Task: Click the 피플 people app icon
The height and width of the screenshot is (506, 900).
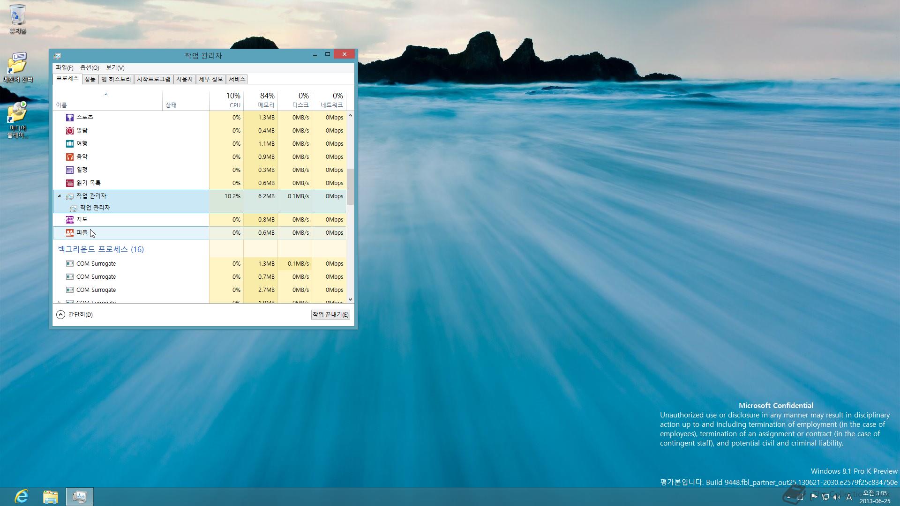Action: (x=70, y=233)
